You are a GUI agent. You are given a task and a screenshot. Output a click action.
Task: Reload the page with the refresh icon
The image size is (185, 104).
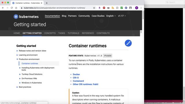pyautogui.click(x=12, y=8)
